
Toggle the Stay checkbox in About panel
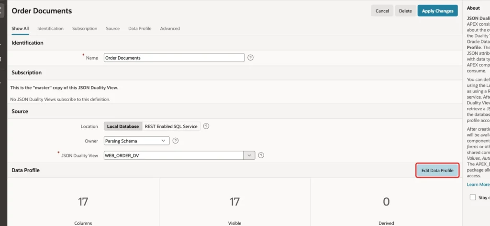[x=473, y=197]
